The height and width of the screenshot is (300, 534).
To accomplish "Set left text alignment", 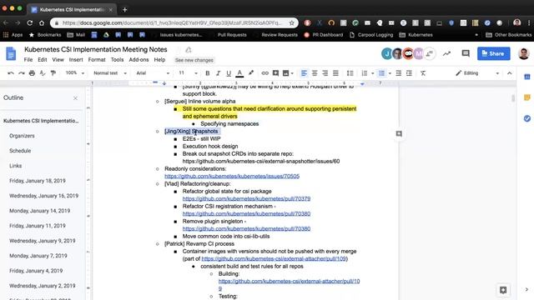I will click(x=304, y=73).
